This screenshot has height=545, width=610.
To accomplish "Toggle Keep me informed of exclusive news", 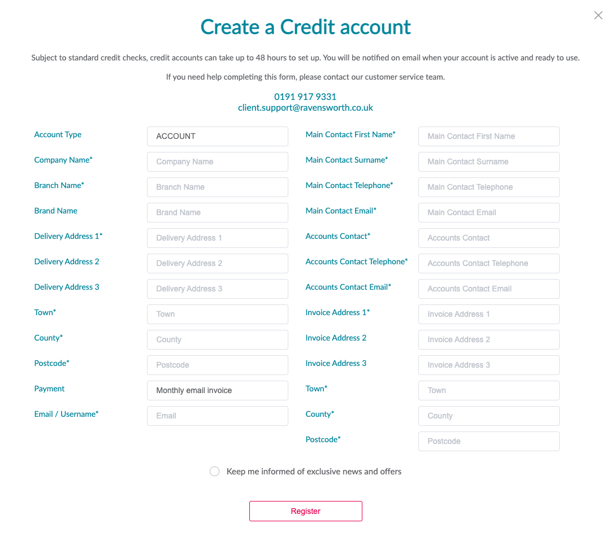I will (215, 472).
